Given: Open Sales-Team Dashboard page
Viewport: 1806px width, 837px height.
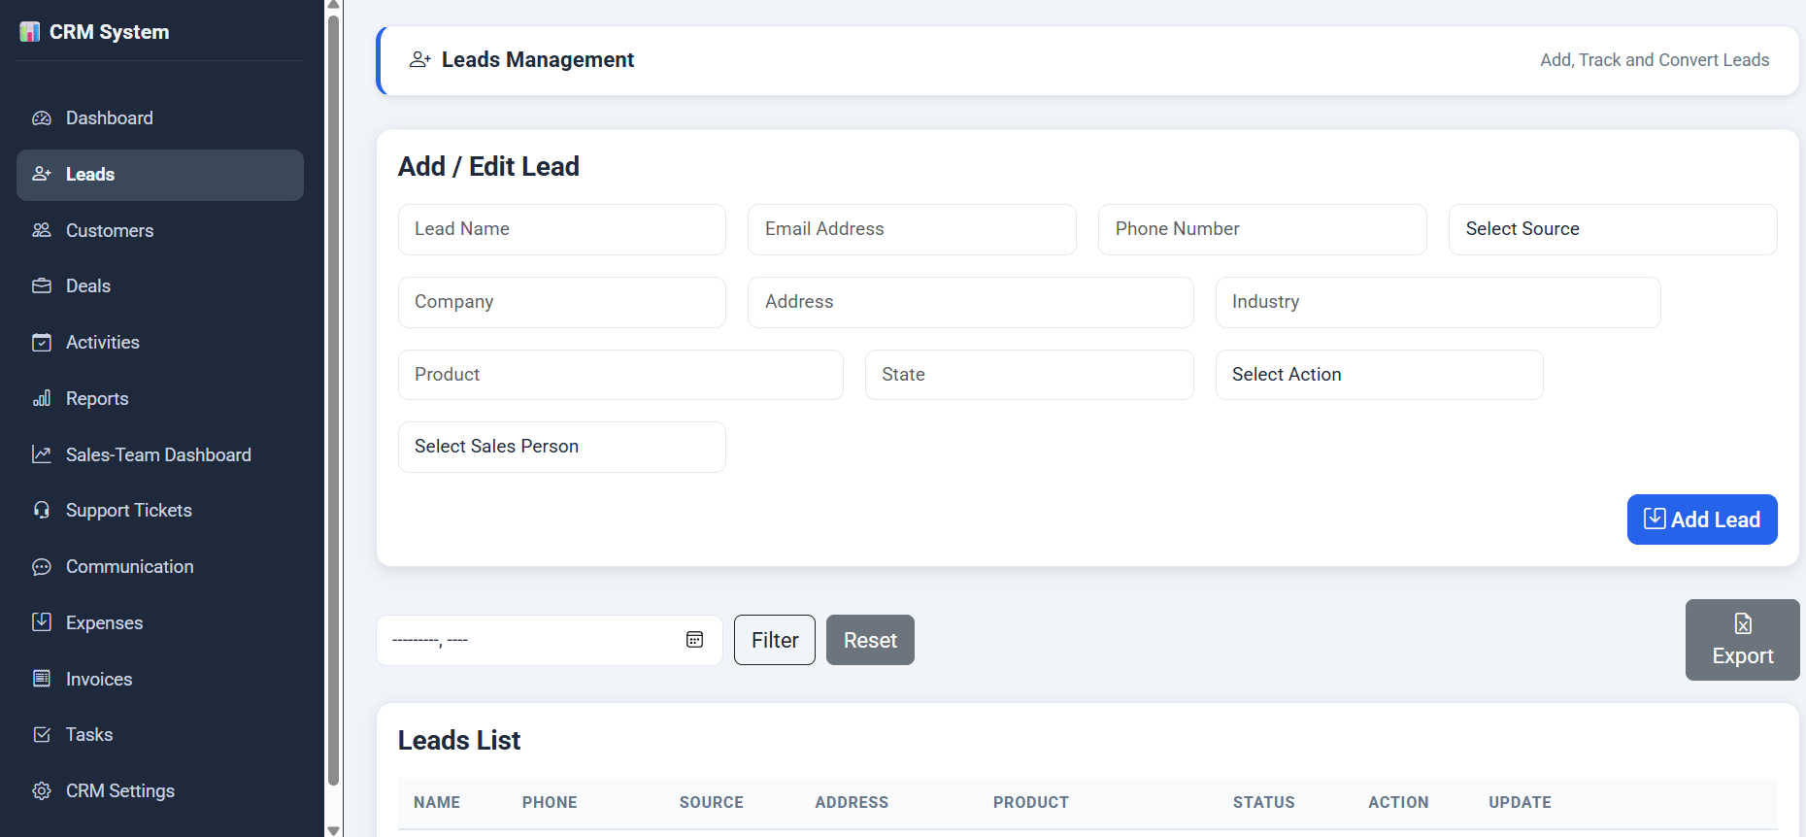Looking at the screenshot, I should [x=160, y=454].
